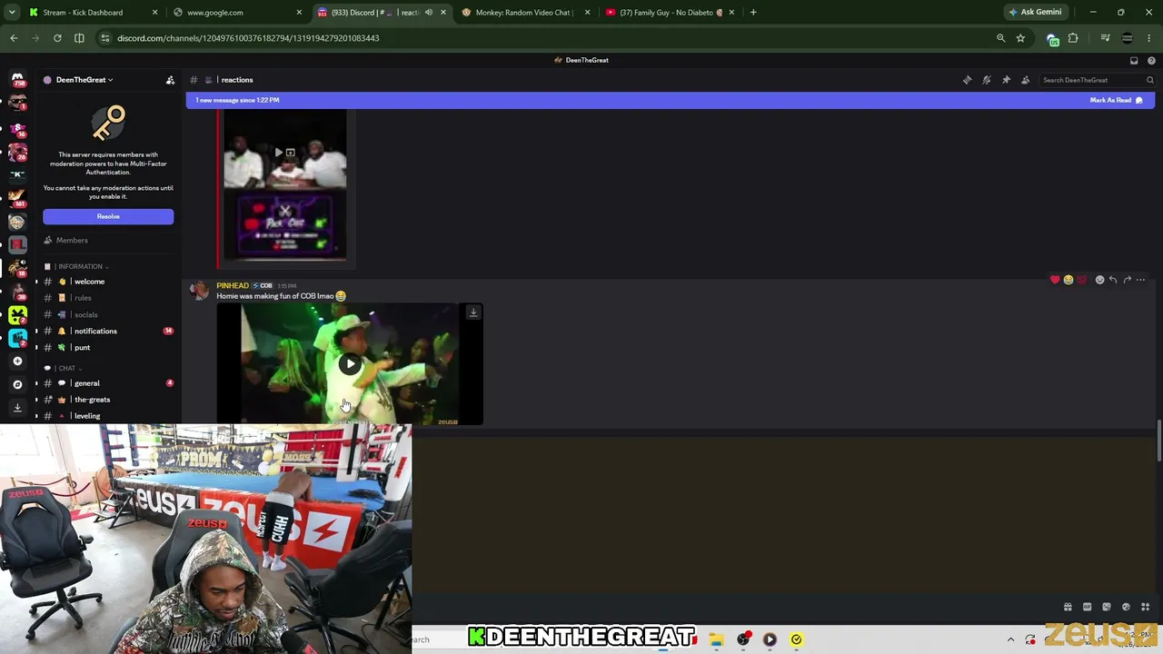Click the Chrome profile avatar
Screen dimensions: 1163x654
point(1128,38)
